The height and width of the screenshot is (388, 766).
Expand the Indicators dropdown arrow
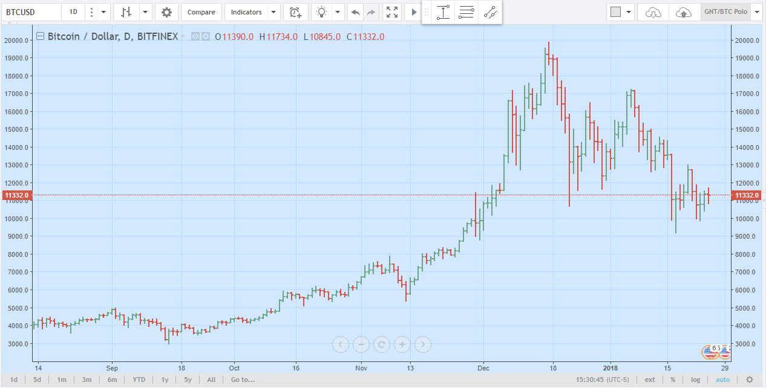[273, 12]
